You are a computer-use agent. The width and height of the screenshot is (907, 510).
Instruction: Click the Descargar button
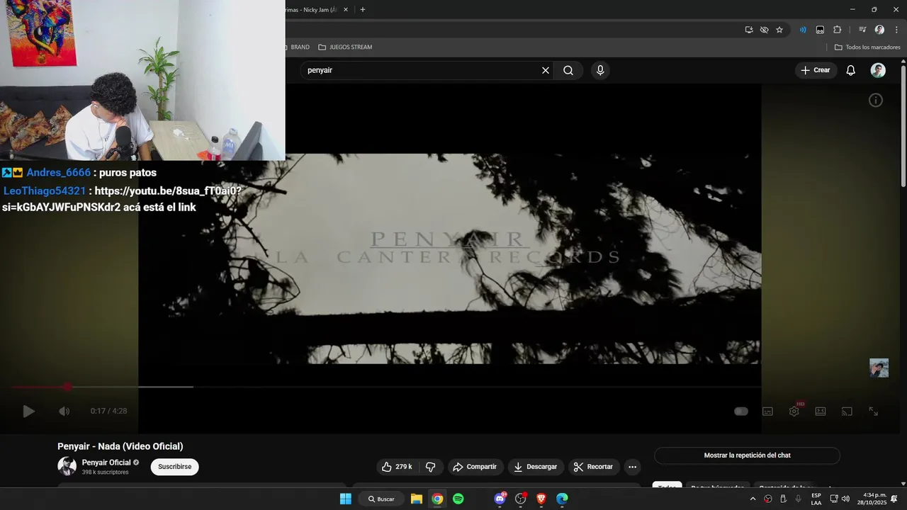pyautogui.click(x=536, y=467)
